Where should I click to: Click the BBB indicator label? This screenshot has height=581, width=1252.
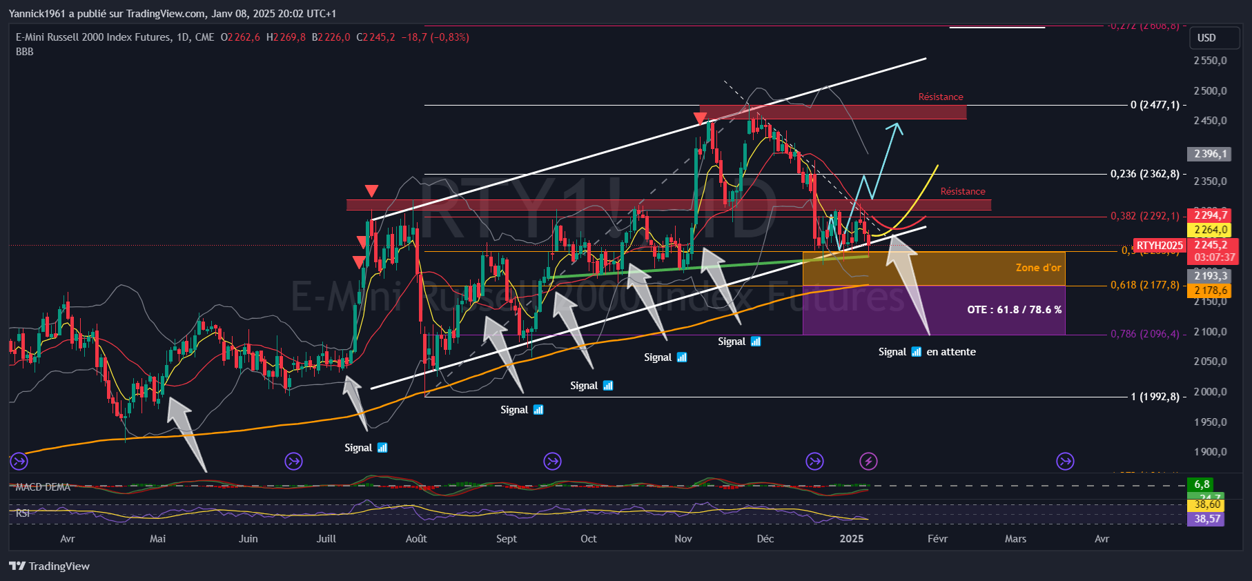point(24,52)
